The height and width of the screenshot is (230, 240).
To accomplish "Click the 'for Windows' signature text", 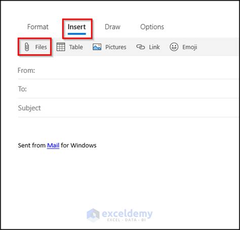I will (x=78, y=145).
